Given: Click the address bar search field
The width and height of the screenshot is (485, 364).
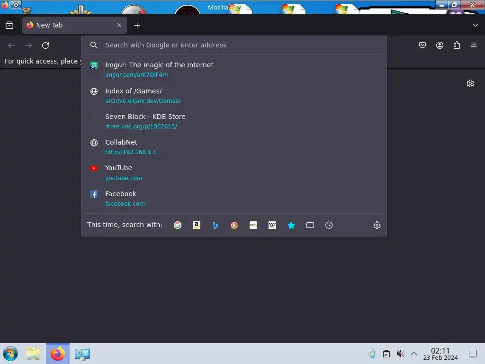Looking at the screenshot, I should [234, 45].
